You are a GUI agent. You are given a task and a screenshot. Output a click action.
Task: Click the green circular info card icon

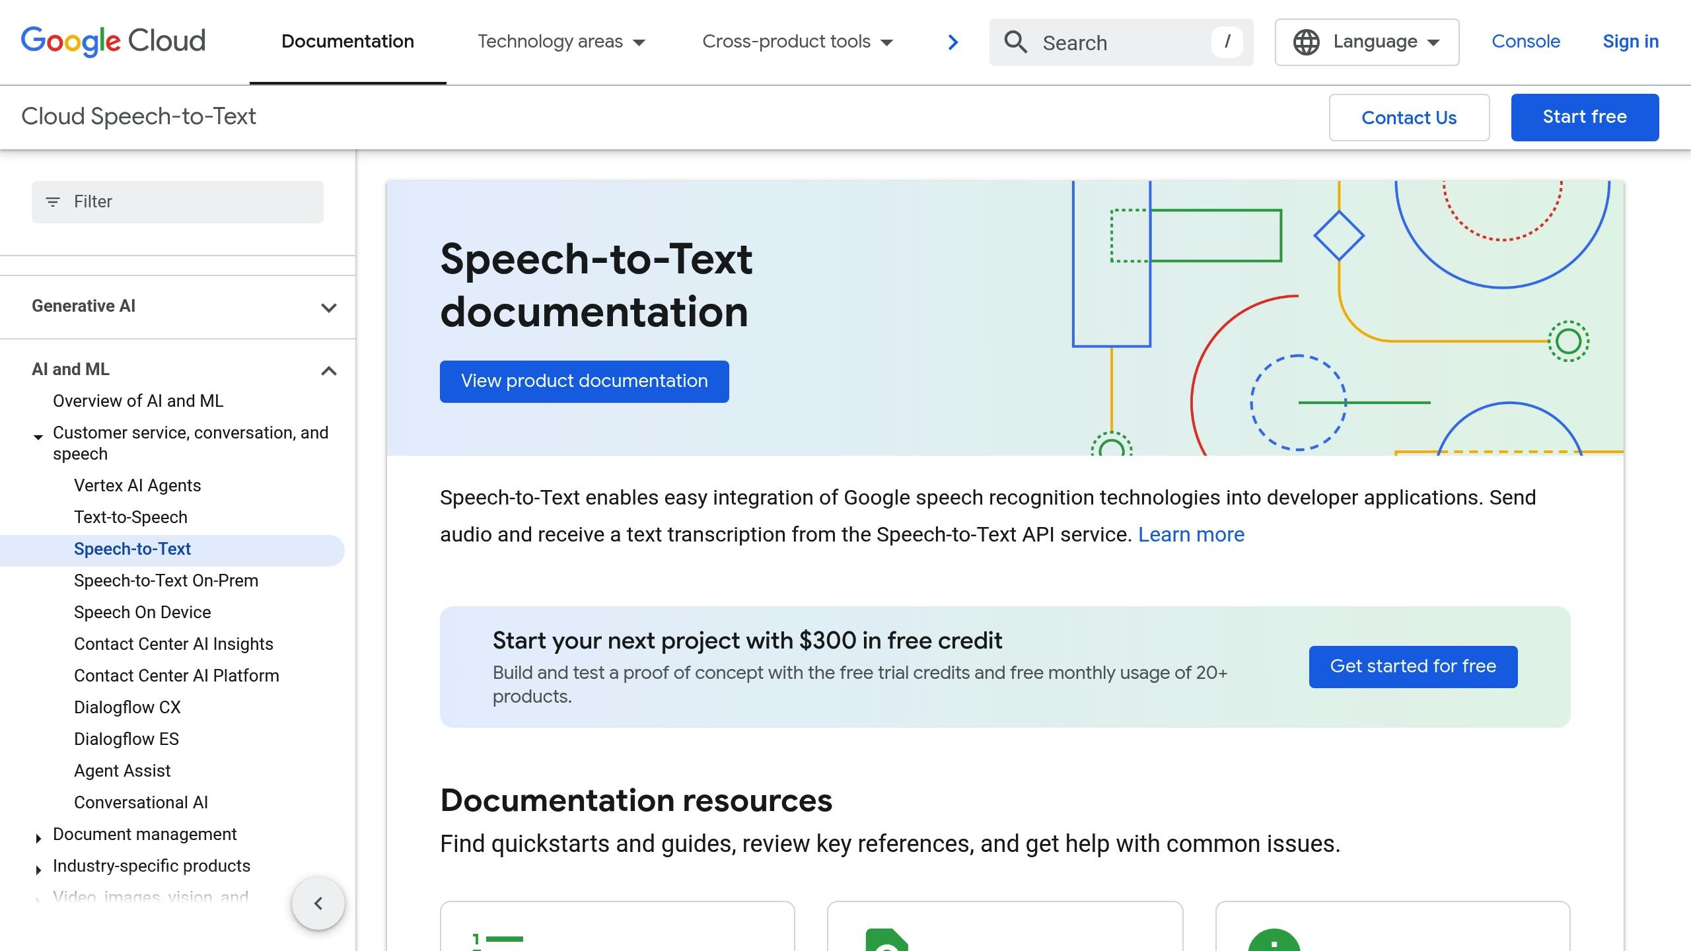[x=1274, y=940]
